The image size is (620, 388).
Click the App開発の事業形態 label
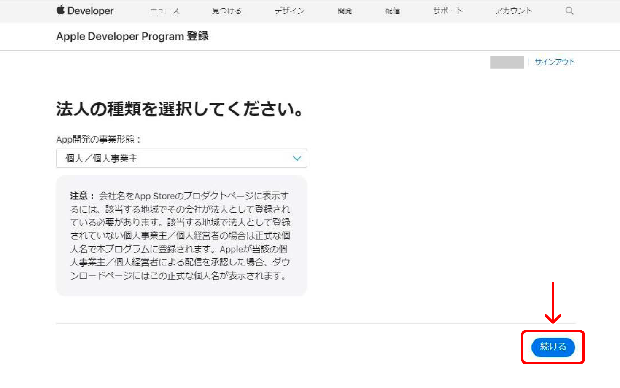98,139
